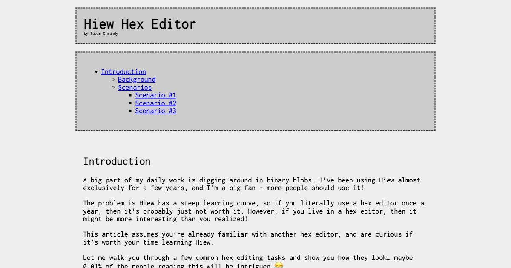Click the sentence about other hex editors
This screenshot has width=511, height=268.
(248, 238)
